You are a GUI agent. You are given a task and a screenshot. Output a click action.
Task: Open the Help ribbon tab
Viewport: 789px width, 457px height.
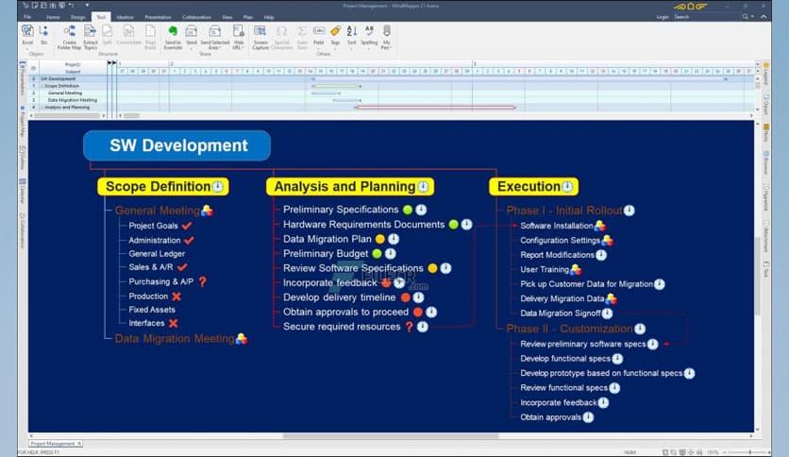(269, 17)
